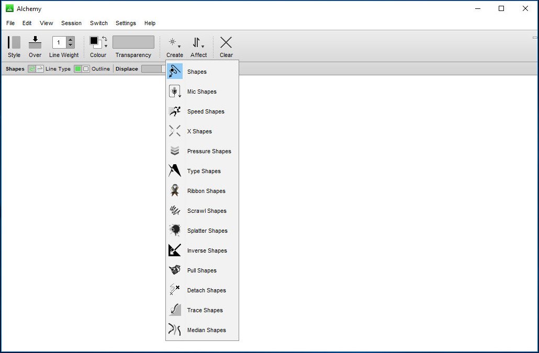Screen dimensions: 539x353
Task: Activate the Type Shapes letter icon
Action: coord(175,170)
